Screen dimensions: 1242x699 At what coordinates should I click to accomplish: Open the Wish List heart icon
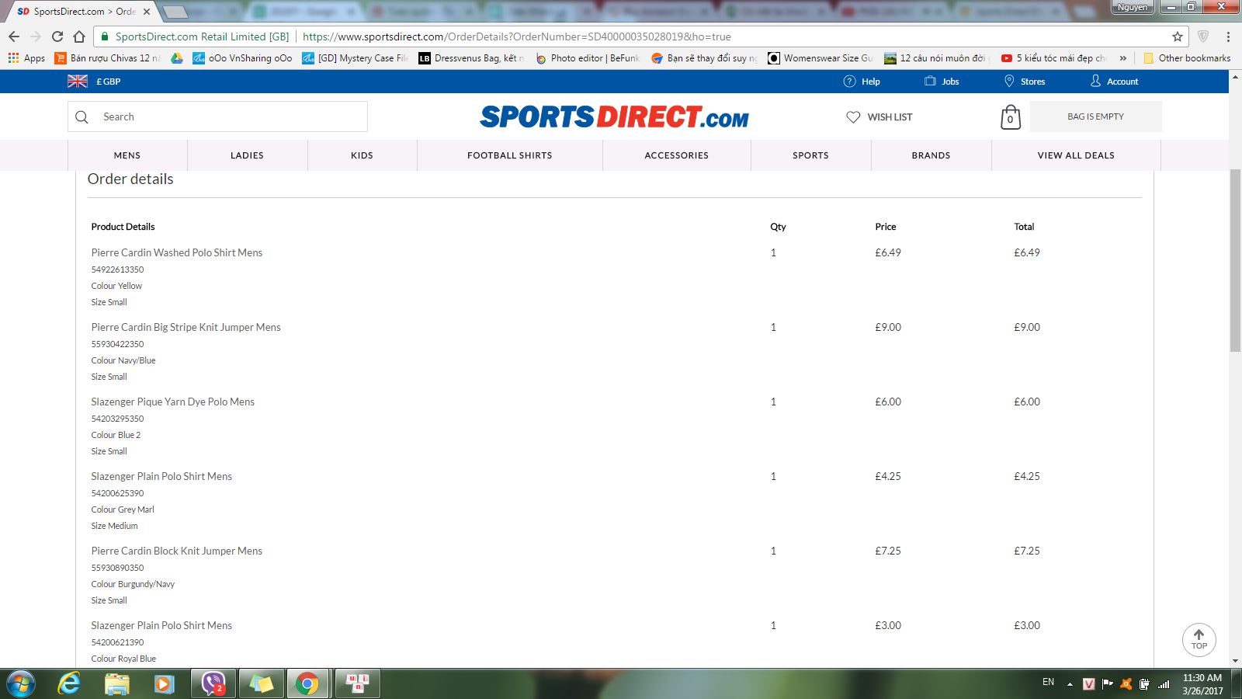(x=853, y=117)
